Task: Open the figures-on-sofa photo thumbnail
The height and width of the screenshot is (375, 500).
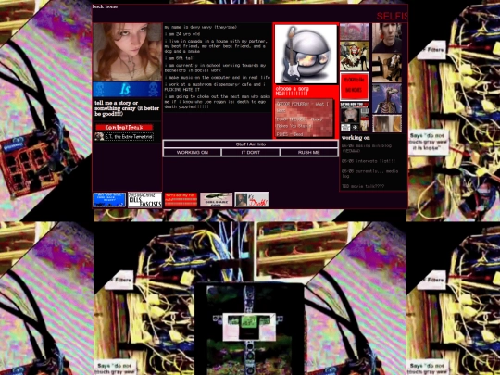Action: point(387,68)
